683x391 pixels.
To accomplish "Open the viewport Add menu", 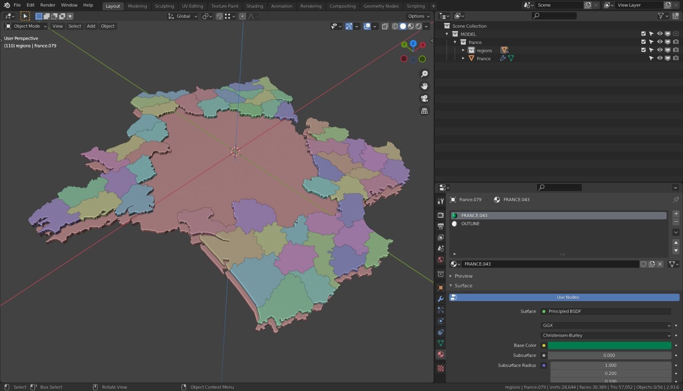I will [91, 26].
